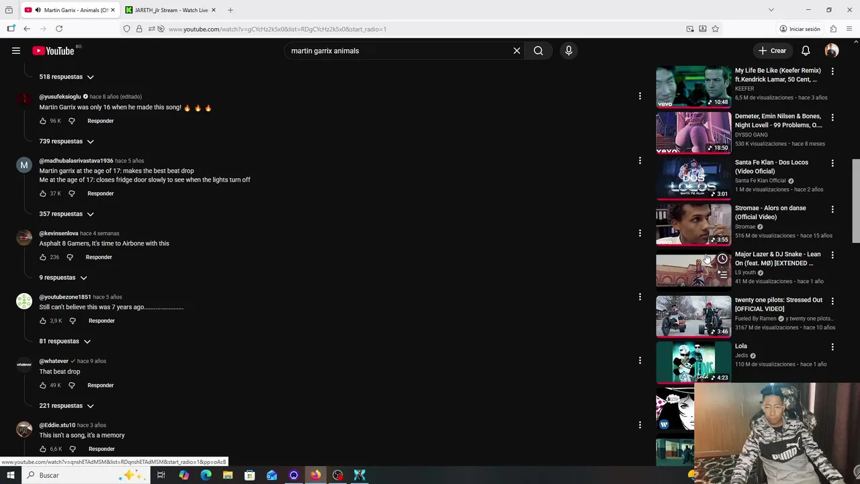The width and height of the screenshot is (860, 484).
Task: Reply to the @kevinsenlova comment
Action: pos(99,257)
